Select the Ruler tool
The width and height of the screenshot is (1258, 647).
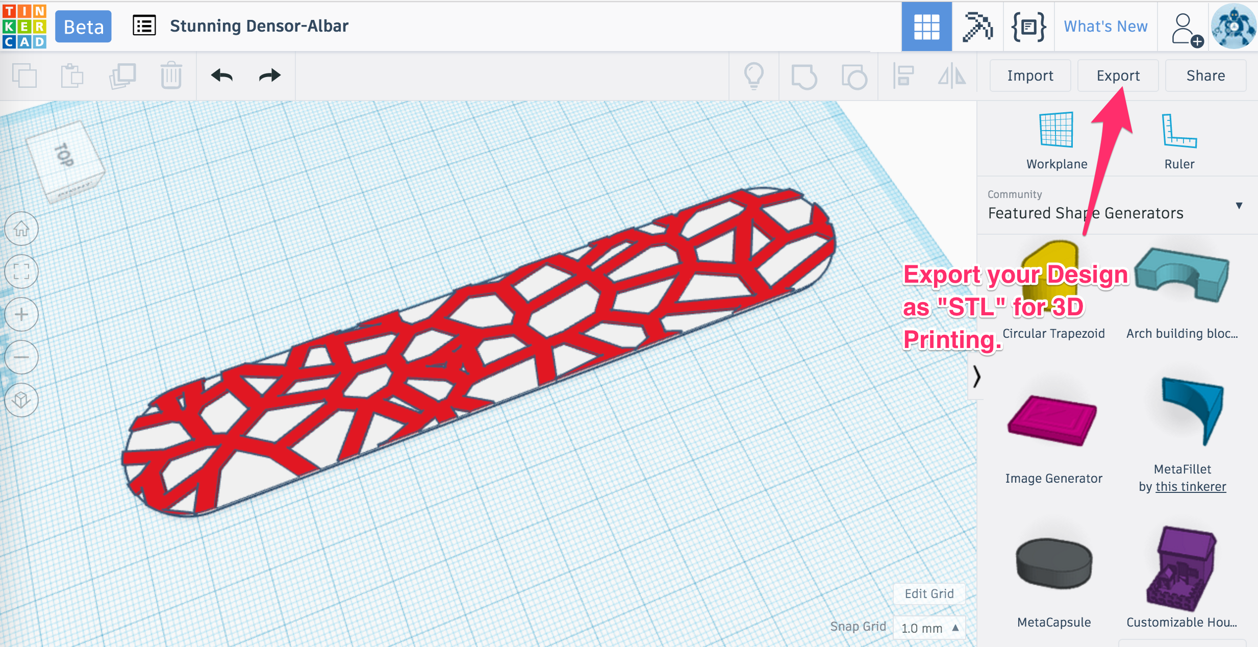pos(1179,140)
